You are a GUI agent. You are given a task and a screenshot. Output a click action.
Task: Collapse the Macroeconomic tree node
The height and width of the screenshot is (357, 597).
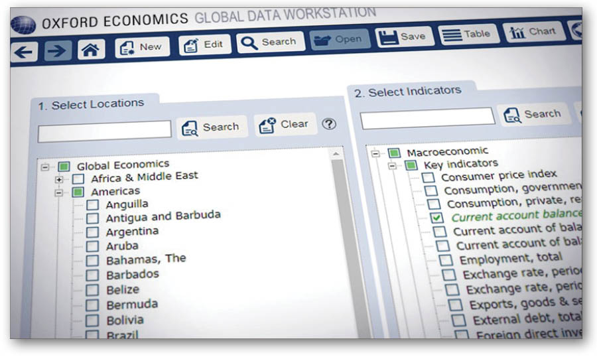click(375, 153)
